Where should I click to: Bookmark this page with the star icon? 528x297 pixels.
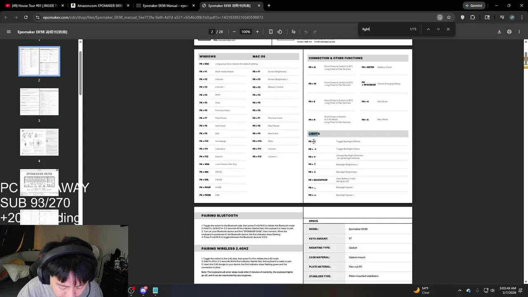(449, 17)
